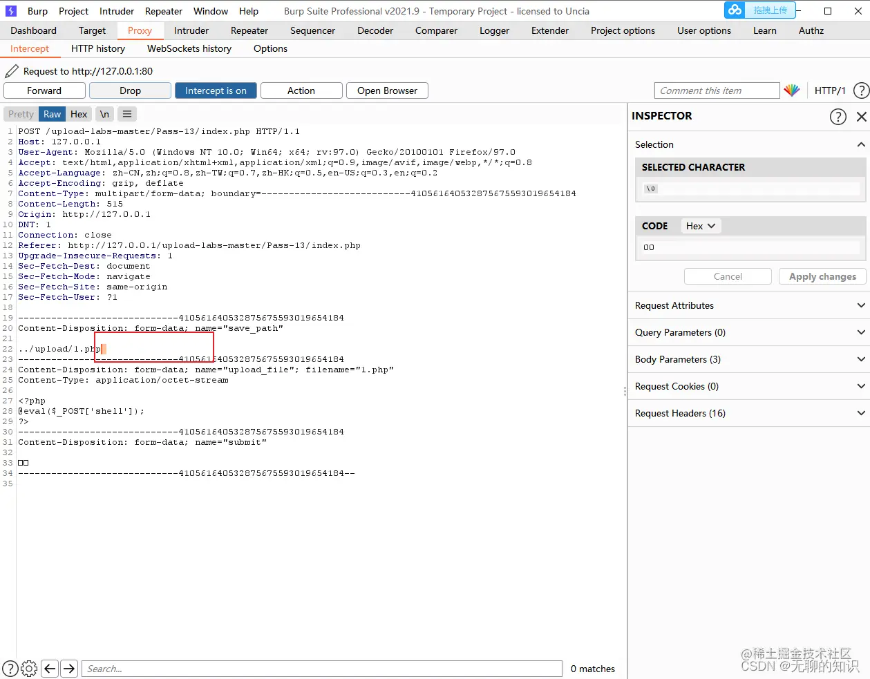Switch to the Dashboard tab
This screenshot has height=679, width=870.
pyautogui.click(x=34, y=30)
